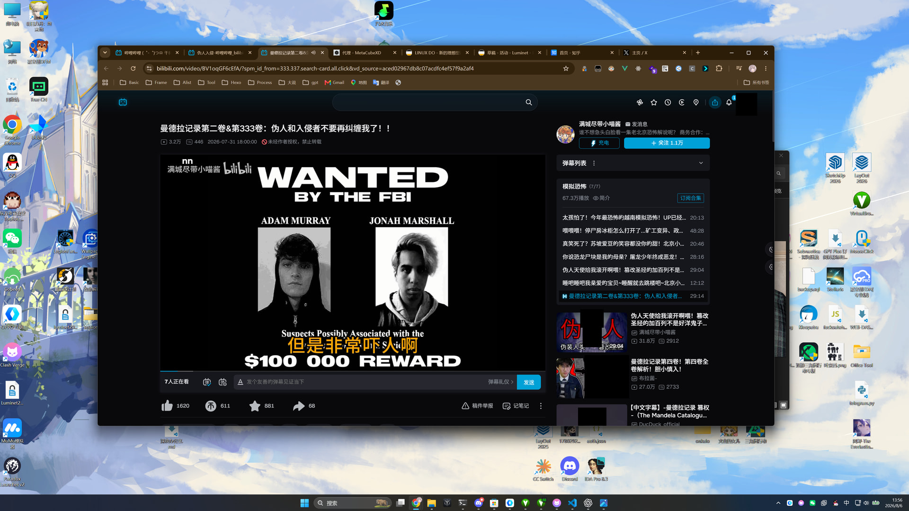Viewport: 909px width, 511px height.
Task: Switch to the 主页 / X tab
Action: click(654, 53)
